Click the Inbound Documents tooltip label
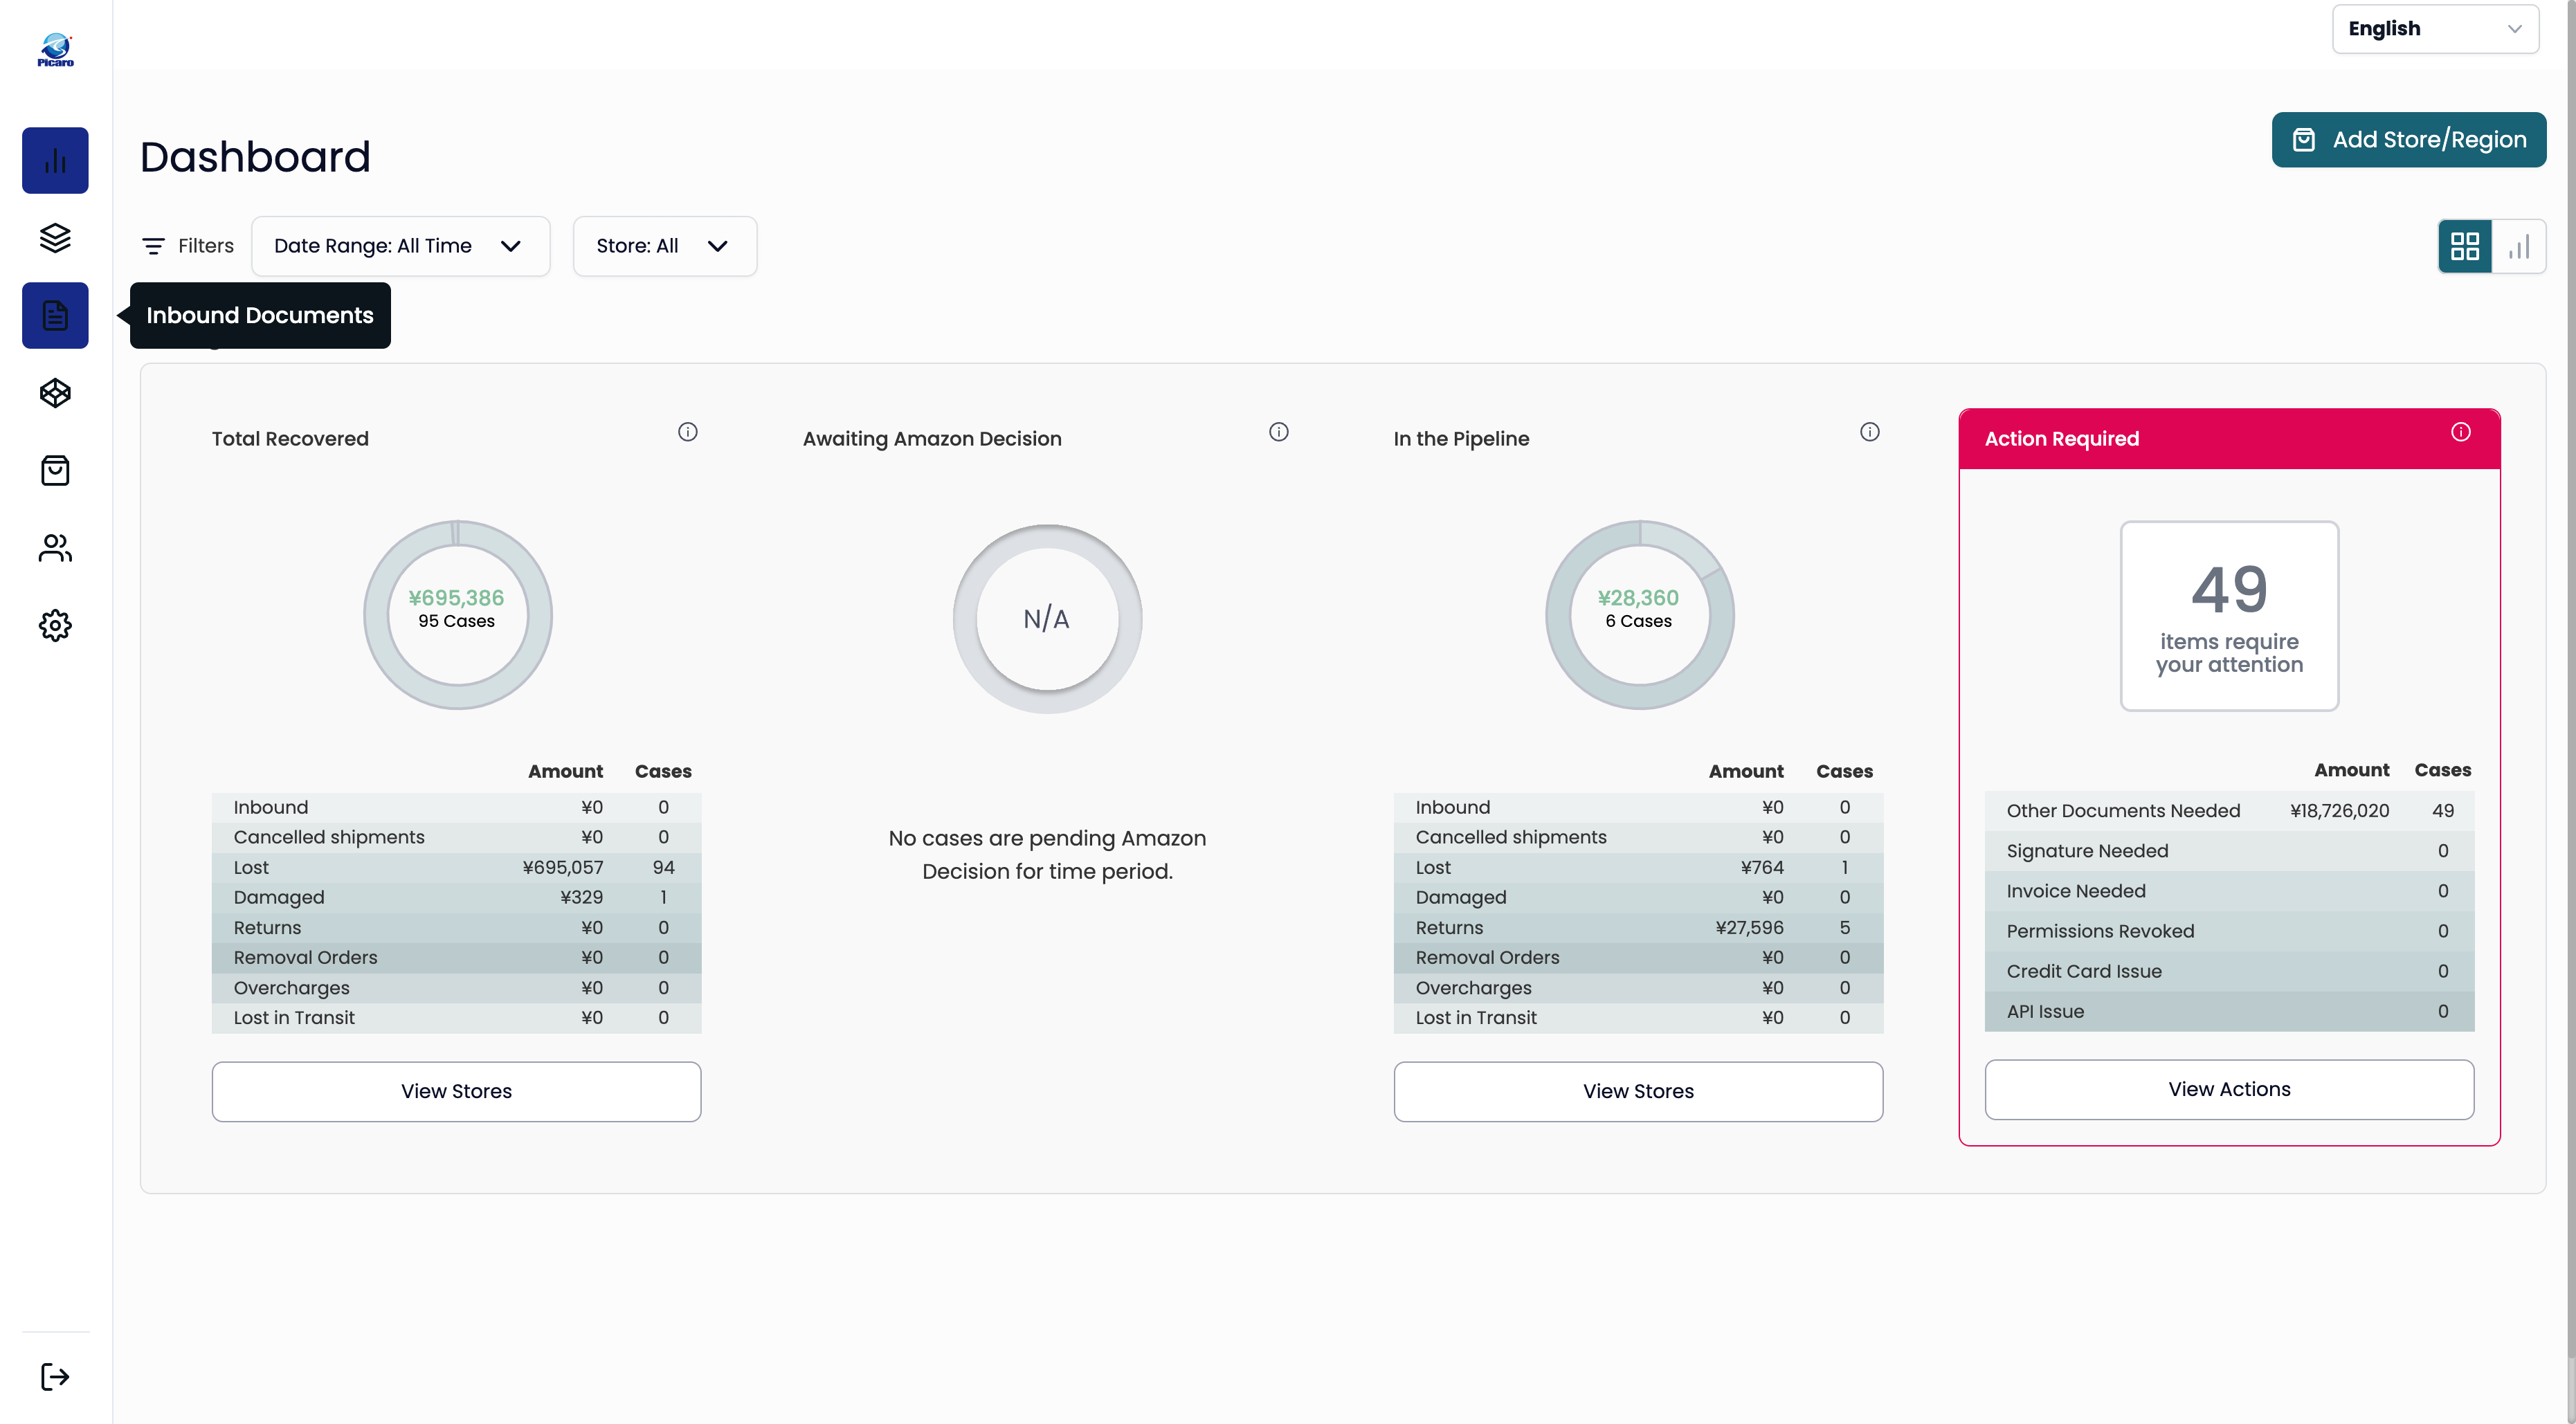 [260, 315]
